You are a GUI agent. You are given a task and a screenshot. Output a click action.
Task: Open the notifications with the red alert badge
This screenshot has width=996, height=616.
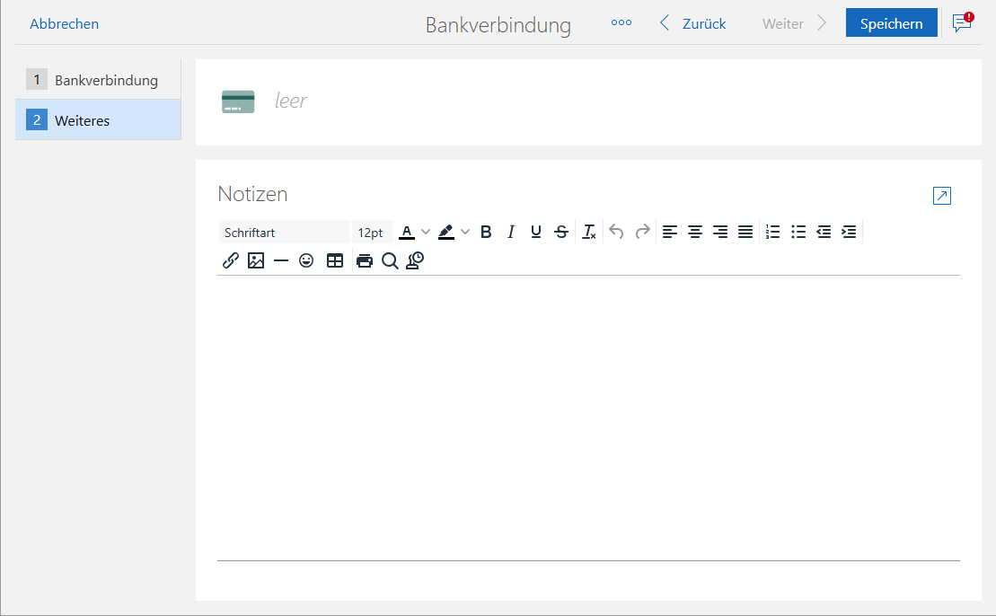960,22
